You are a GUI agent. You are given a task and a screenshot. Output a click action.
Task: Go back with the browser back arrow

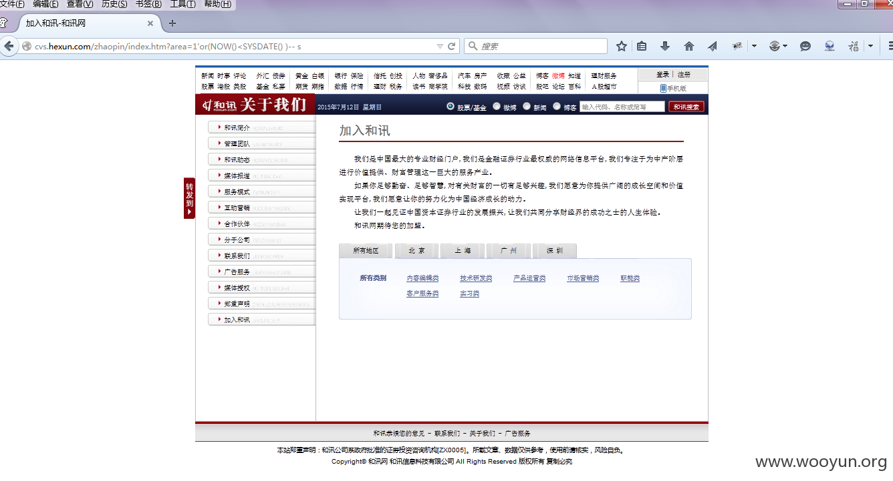click(x=9, y=46)
